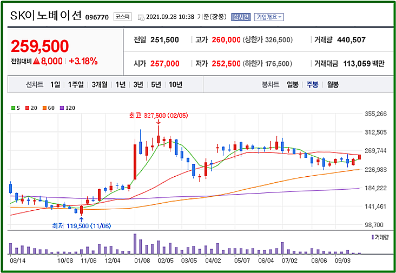Click the 08/14 date axis label
Screen dimensions: 396x273
(17, 261)
